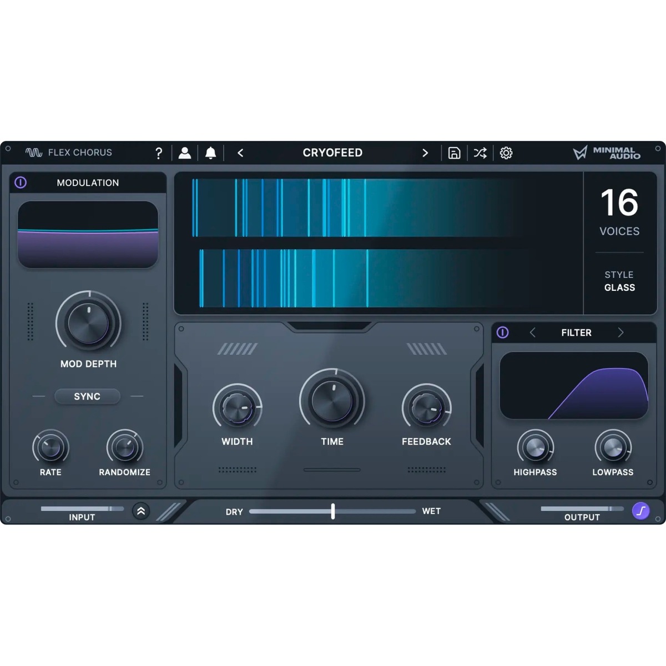
Task: Open the settings gear icon
Action: tap(506, 153)
